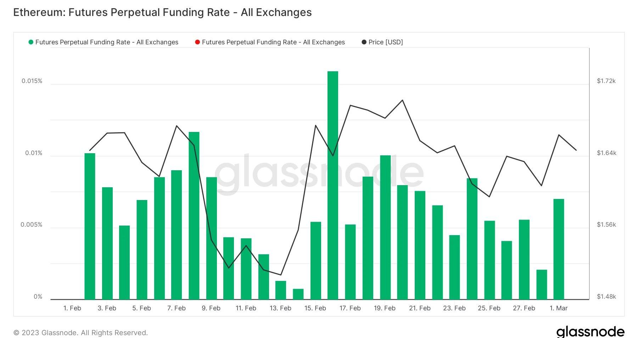The image size is (638, 338).
Task: Click the first green bar on 2 Feb
Action: point(90,226)
